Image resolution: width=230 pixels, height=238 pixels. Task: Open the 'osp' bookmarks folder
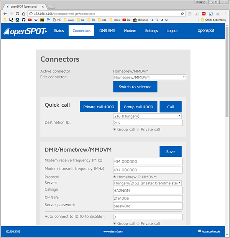(x=102, y=20)
